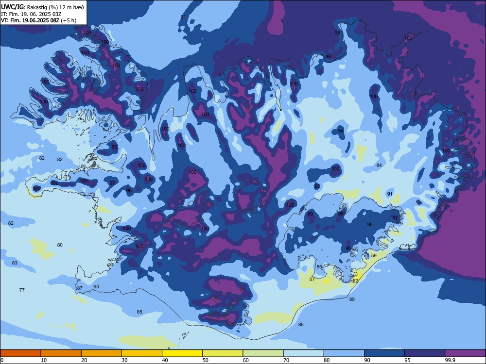486x364 pixels.
Task: Click the '94' humidity value on the map
Action: pos(341,131)
